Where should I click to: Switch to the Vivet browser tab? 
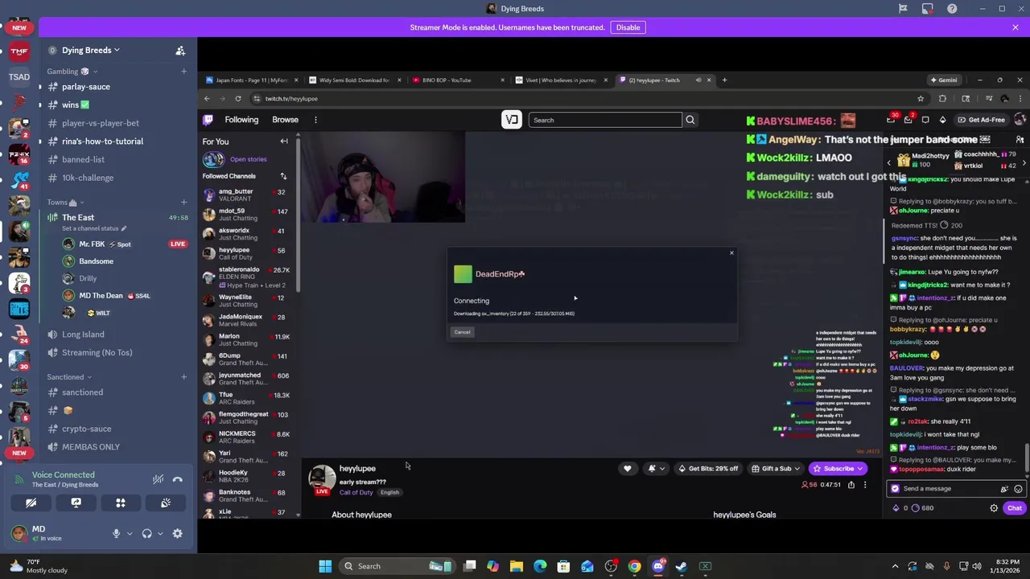click(x=562, y=80)
